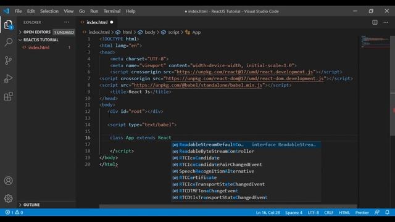Click errors and warnings count in status bar
This screenshot has height=222, width=395.
point(14,212)
